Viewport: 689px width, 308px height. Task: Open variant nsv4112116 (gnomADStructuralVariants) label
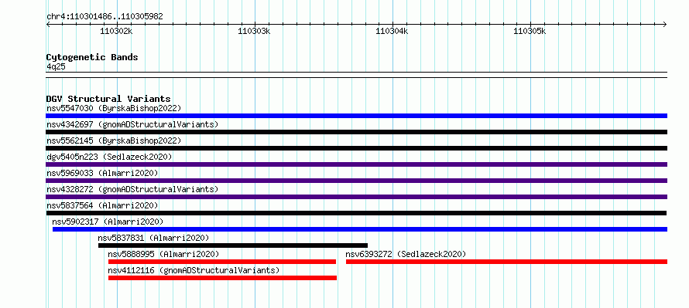click(x=194, y=270)
